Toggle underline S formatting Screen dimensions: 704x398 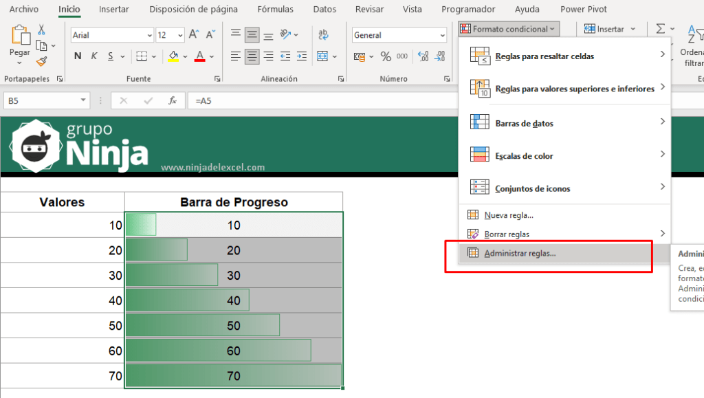pyautogui.click(x=111, y=56)
